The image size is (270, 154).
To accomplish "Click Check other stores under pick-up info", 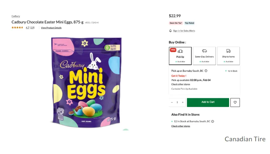I will coord(181,84).
